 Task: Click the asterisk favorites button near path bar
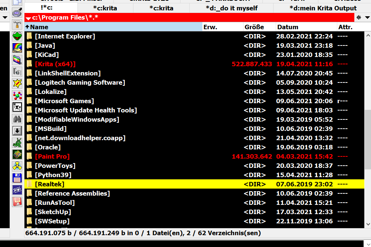pyautogui.click(x=359, y=17)
